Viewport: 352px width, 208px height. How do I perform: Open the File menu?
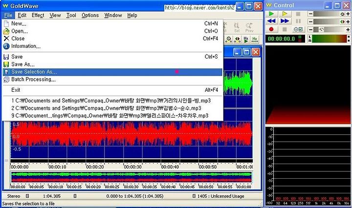(x=8, y=15)
